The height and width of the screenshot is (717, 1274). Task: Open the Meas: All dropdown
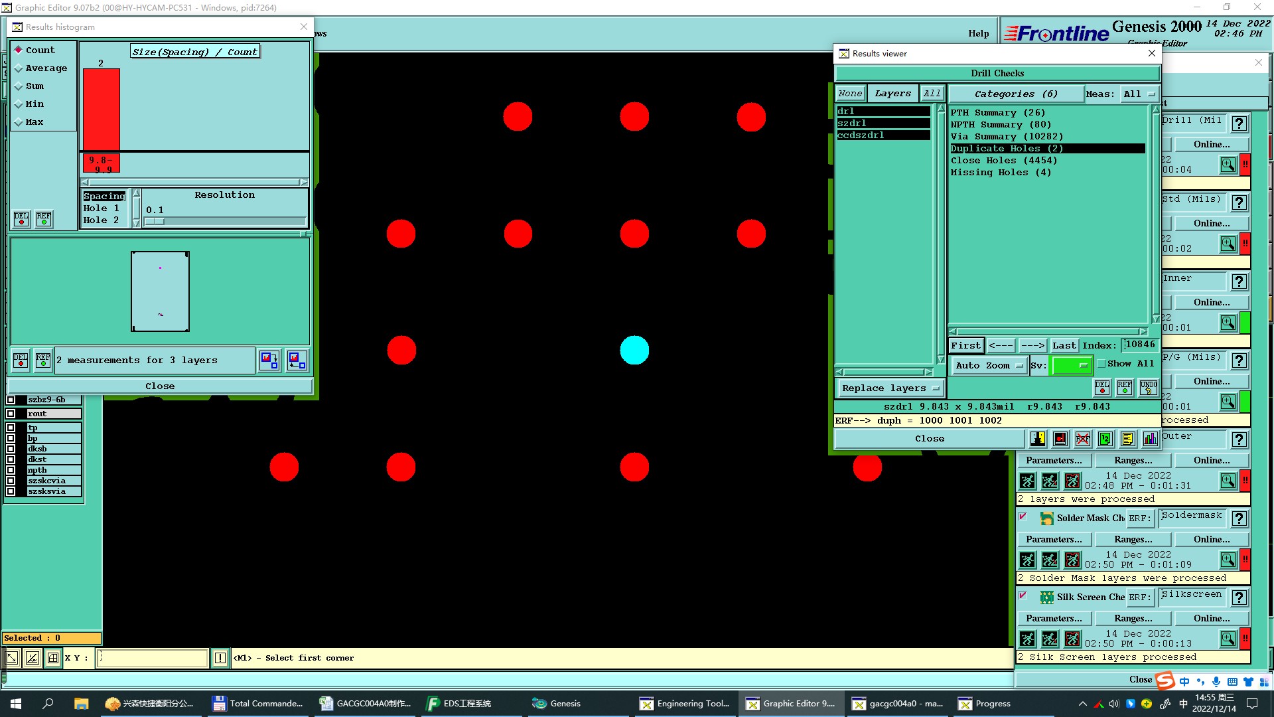click(1139, 94)
